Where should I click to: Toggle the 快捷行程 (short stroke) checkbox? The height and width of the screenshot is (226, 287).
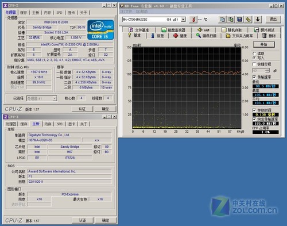pyautogui.click(x=254, y=64)
